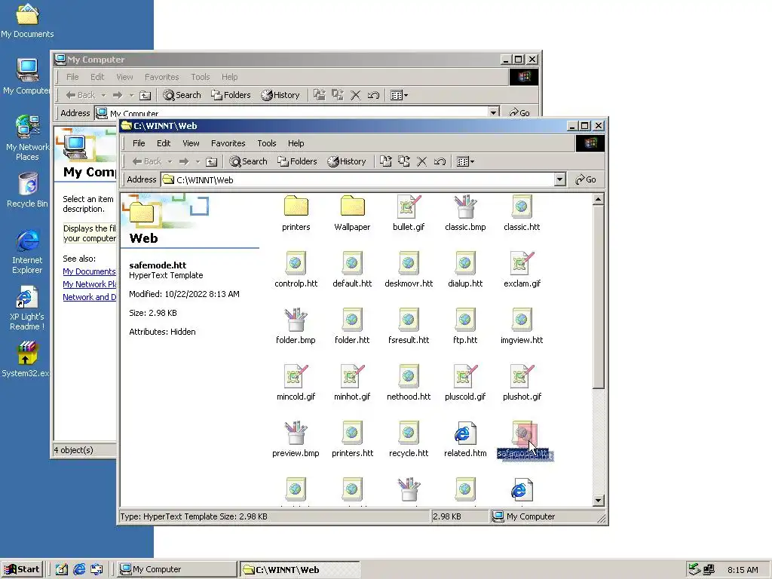Click the Start button
This screenshot has width=772, height=579.
[x=22, y=569]
